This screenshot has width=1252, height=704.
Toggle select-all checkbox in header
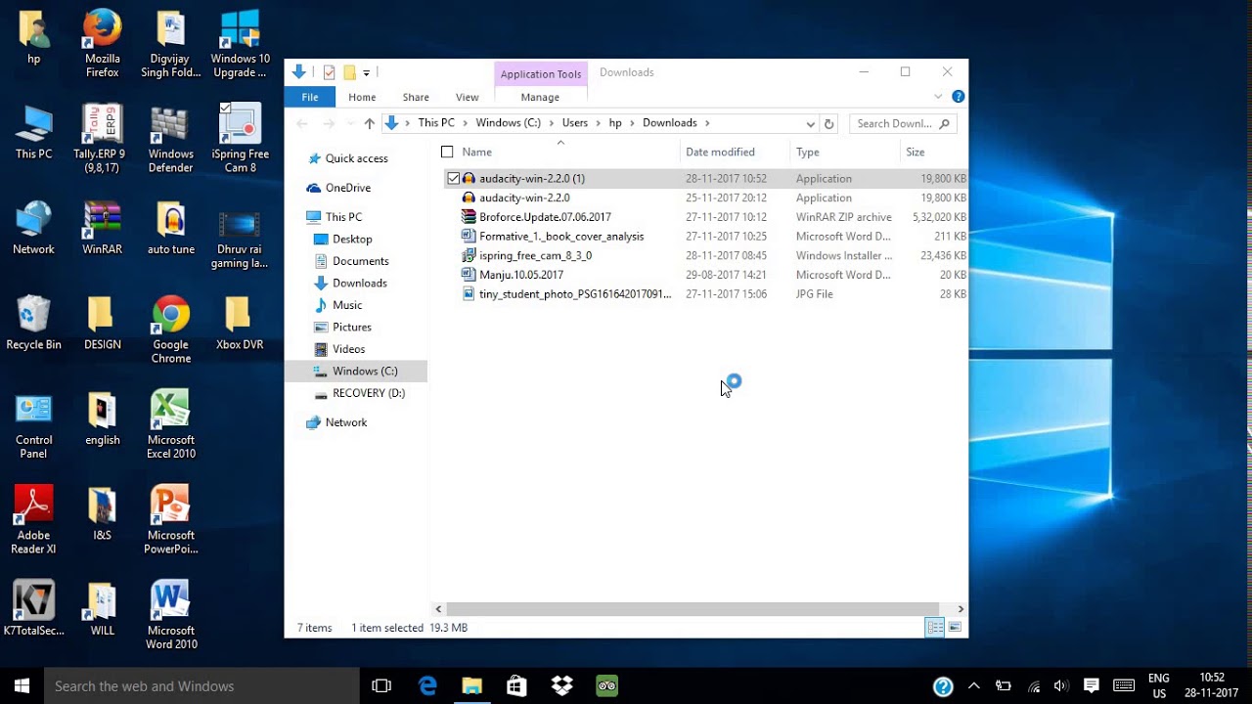click(447, 152)
